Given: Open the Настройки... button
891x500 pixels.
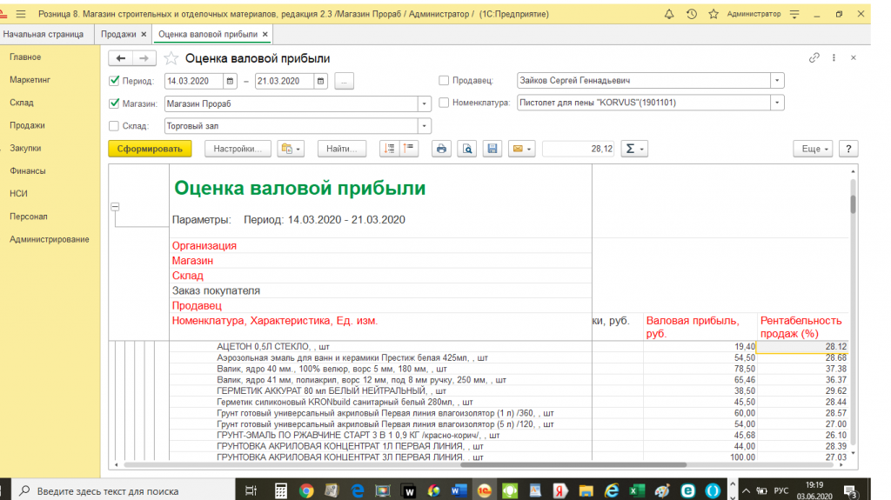Looking at the screenshot, I should pos(238,149).
